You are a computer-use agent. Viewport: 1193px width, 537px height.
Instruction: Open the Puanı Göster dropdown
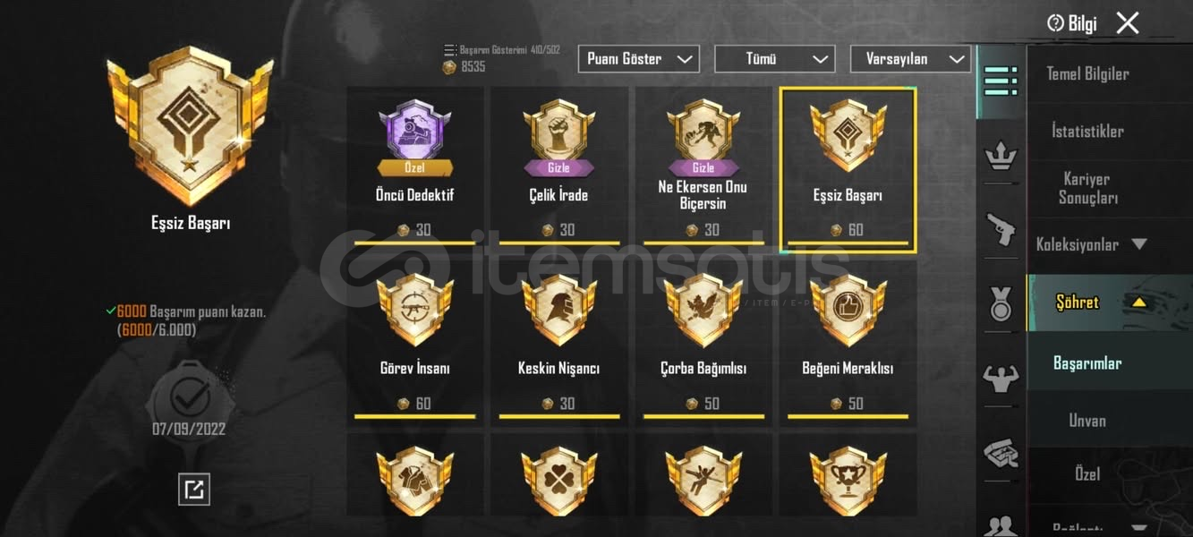639,59
